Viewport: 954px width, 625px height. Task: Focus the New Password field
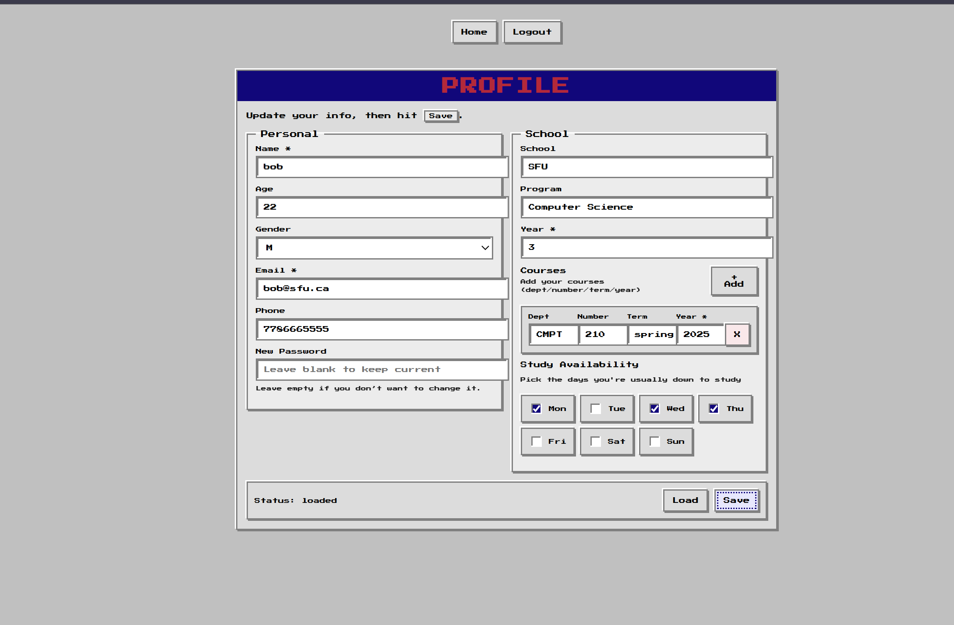[382, 370]
